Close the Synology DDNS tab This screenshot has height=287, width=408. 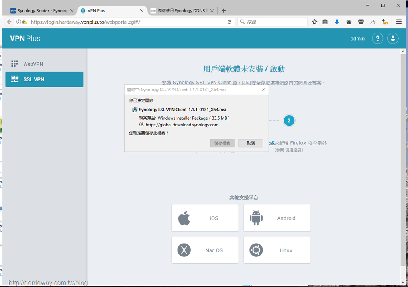click(x=212, y=11)
